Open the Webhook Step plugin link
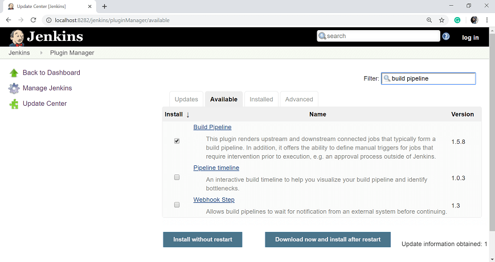 tap(214, 199)
